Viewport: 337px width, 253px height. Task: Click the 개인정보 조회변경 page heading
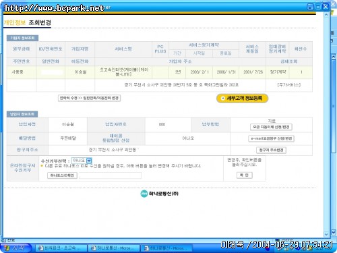[28, 22]
